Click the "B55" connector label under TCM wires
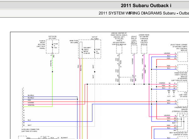The width and height of the screenshot is (189, 139). (169, 91)
